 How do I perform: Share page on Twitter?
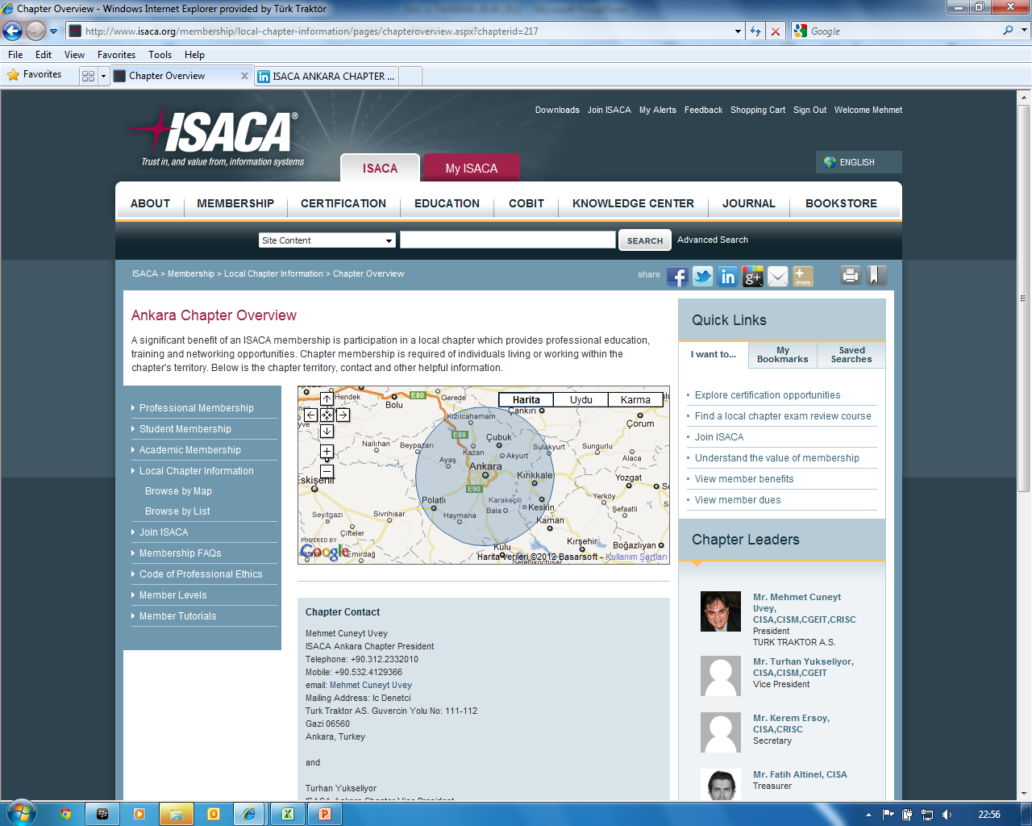click(703, 277)
